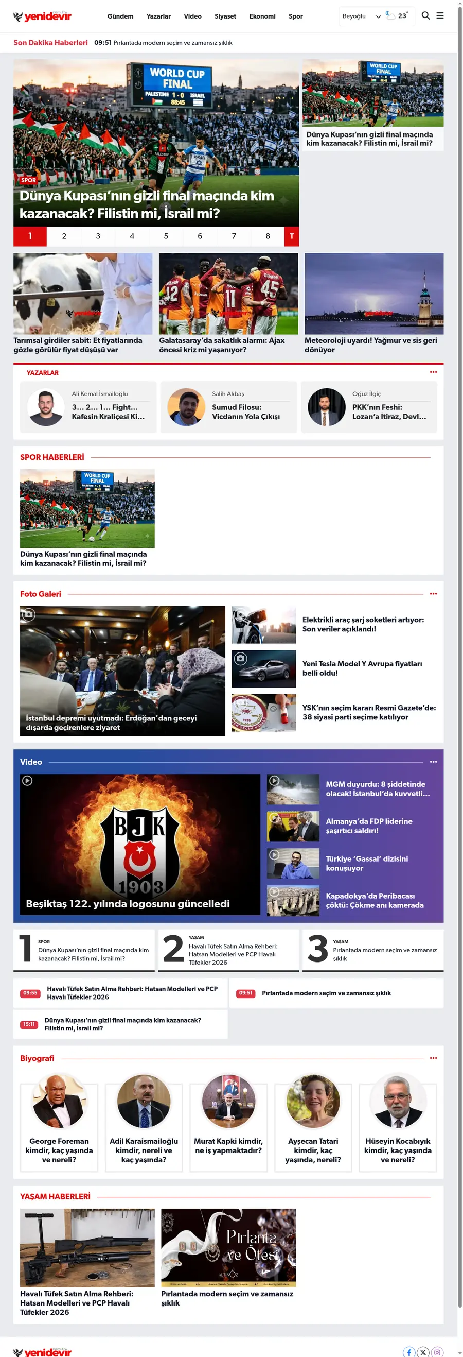Open Meteoroloji uyardı article
463x1357 pixels.
pyautogui.click(x=374, y=303)
